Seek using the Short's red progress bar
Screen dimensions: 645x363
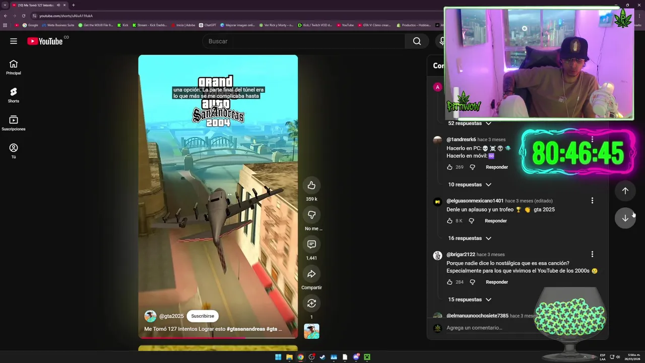[218, 338]
